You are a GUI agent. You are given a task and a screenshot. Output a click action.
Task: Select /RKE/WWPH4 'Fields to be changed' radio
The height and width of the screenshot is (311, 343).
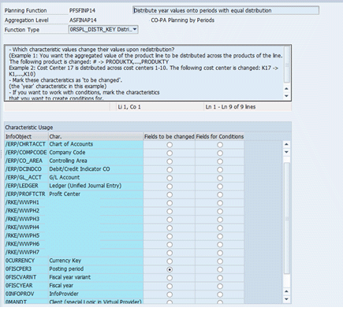point(170,228)
